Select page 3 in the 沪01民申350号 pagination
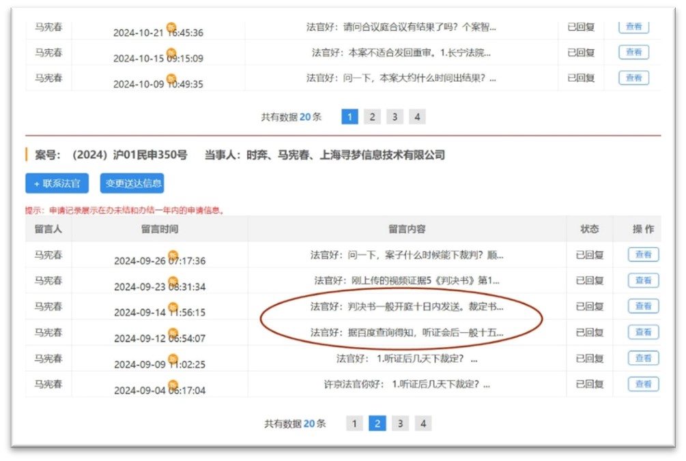 pos(400,423)
